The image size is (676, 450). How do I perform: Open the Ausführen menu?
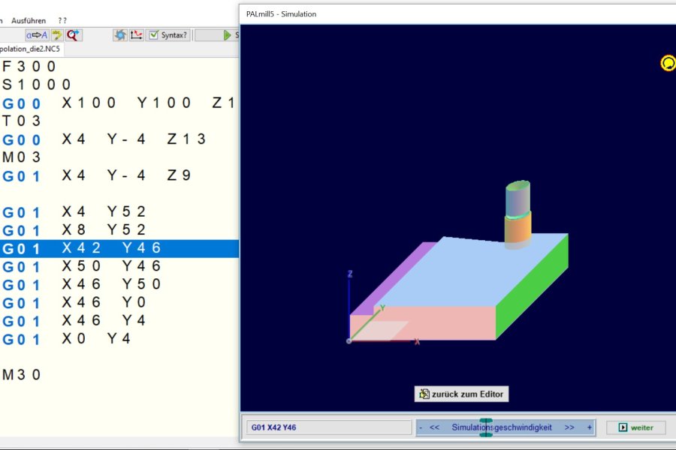[x=29, y=20]
